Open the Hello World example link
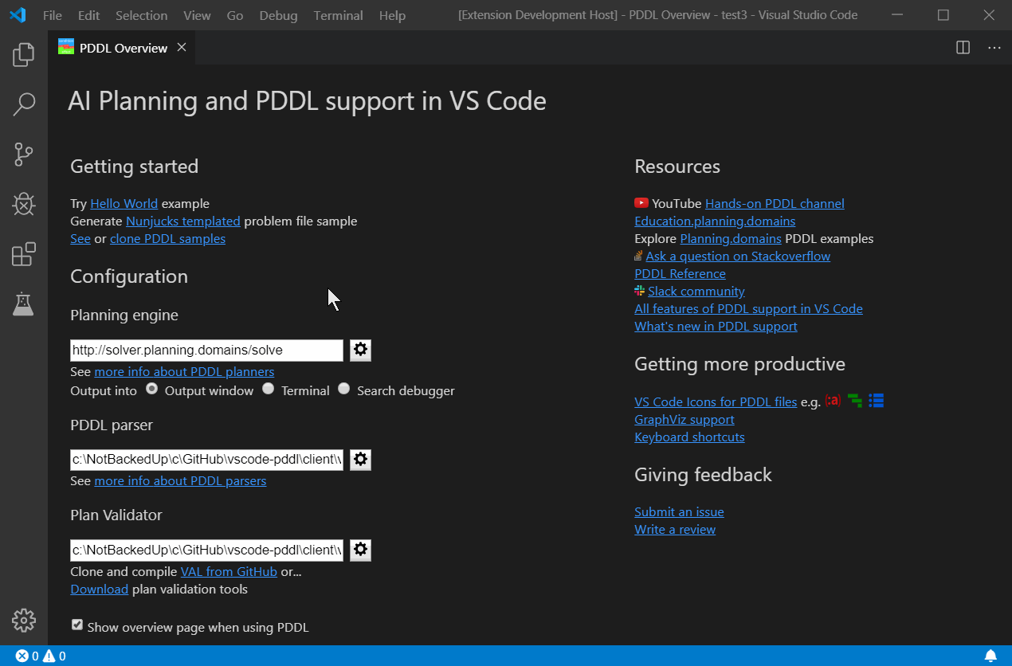 [124, 203]
